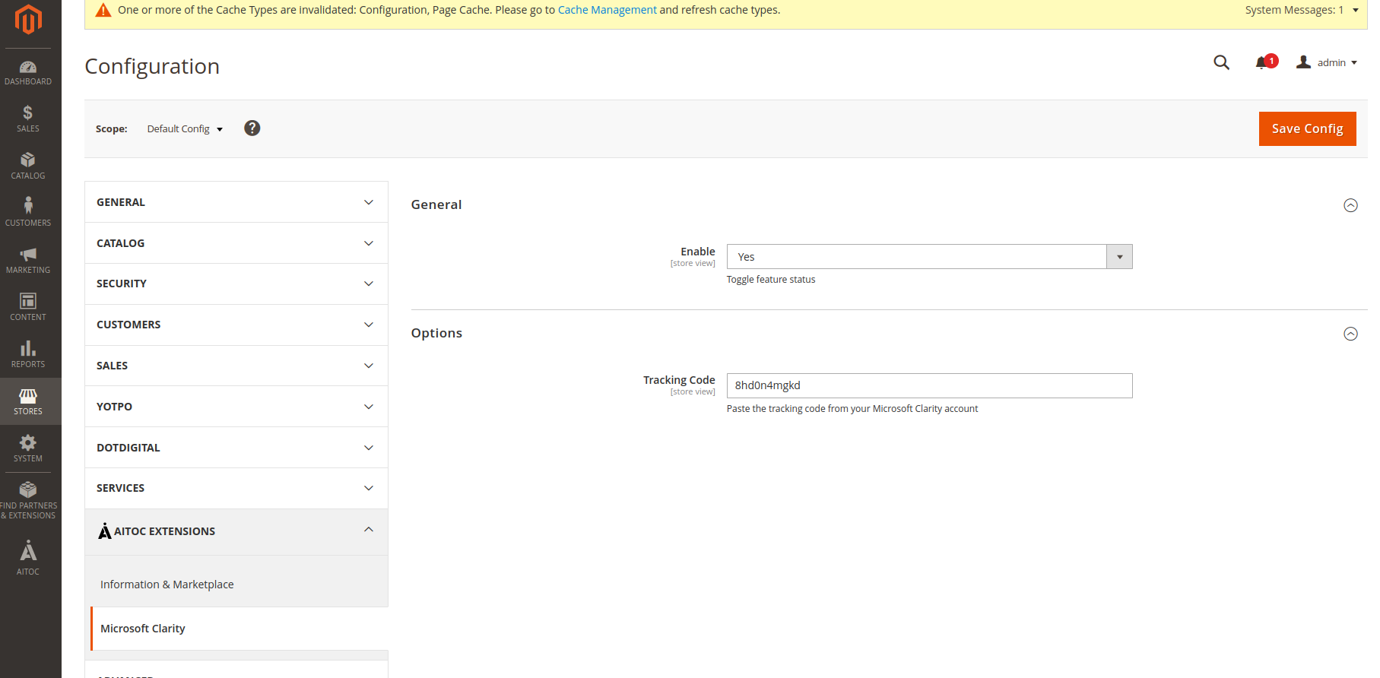
Task: Click the 'Toggle feature status' note
Action: click(x=770, y=280)
